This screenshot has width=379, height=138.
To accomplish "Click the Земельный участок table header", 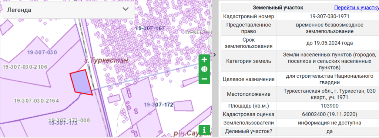I will tap(278, 7).
